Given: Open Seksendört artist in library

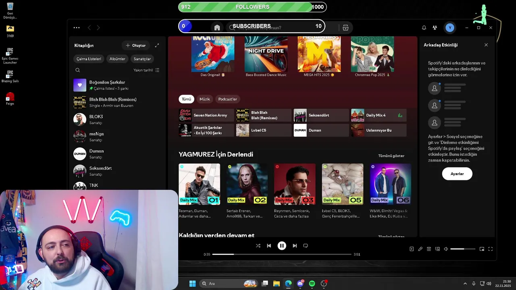Looking at the screenshot, I should tap(117, 171).
